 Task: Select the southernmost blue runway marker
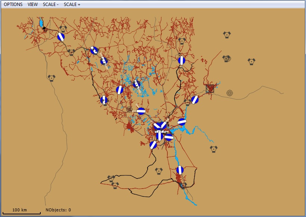pos(180,170)
